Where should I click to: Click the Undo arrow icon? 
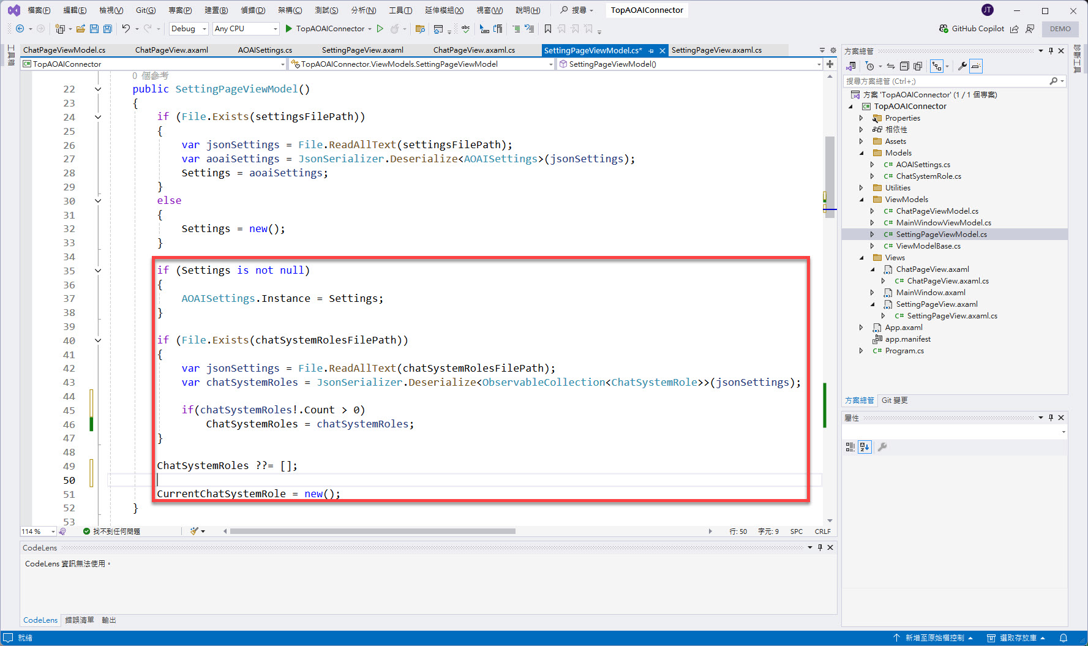[x=126, y=29]
